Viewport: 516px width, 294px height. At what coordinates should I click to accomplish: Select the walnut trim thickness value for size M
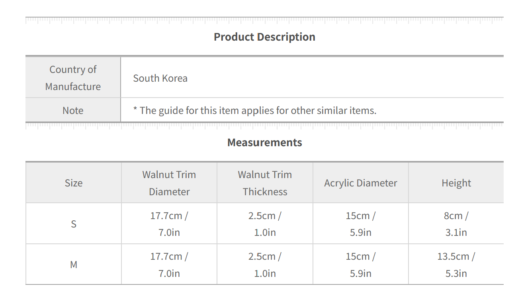click(265, 265)
